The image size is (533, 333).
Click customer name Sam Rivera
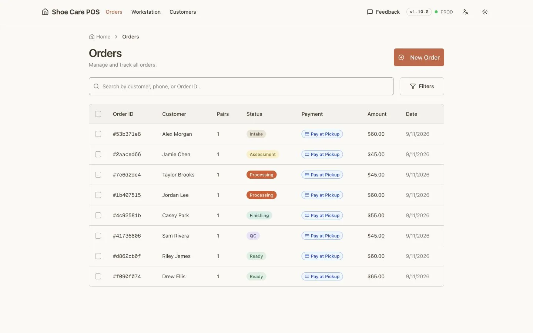click(175, 236)
